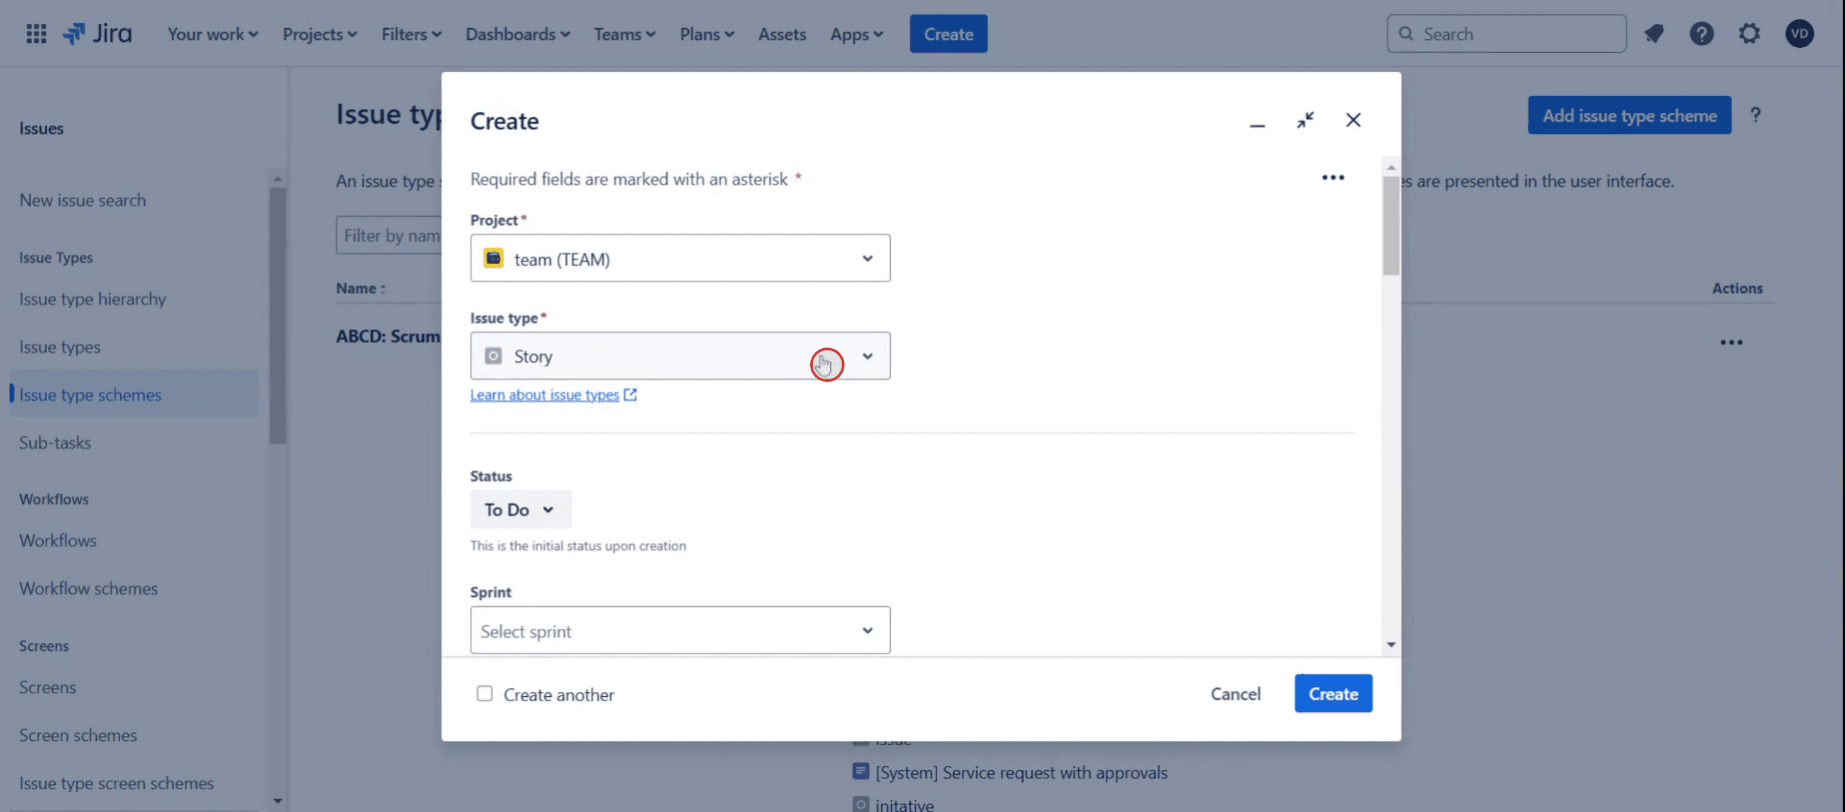Follow the Learn about issue types link
This screenshot has width=1845, height=812.
point(544,395)
